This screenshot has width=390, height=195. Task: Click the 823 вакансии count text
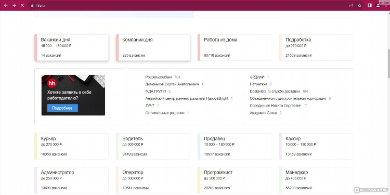click(134, 56)
